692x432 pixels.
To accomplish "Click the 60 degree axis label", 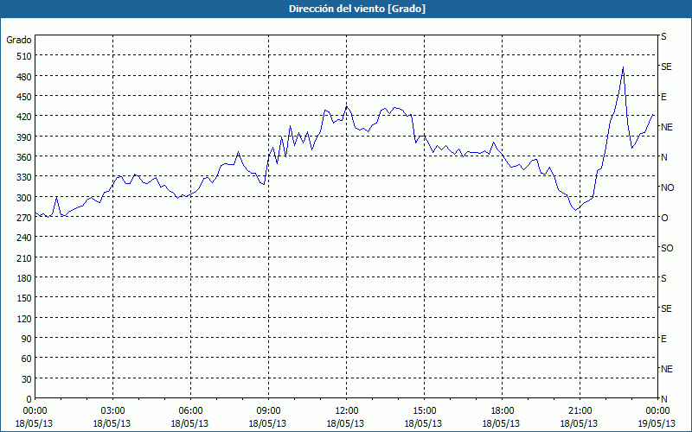I will (x=27, y=359).
